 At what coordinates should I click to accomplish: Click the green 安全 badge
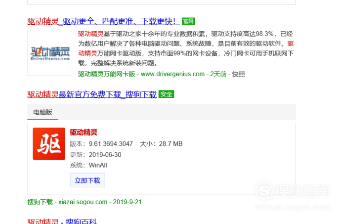[x=166, y=94]
